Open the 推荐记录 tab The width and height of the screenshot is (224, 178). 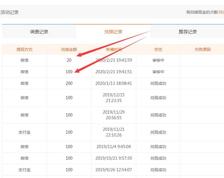pos(188,32)
